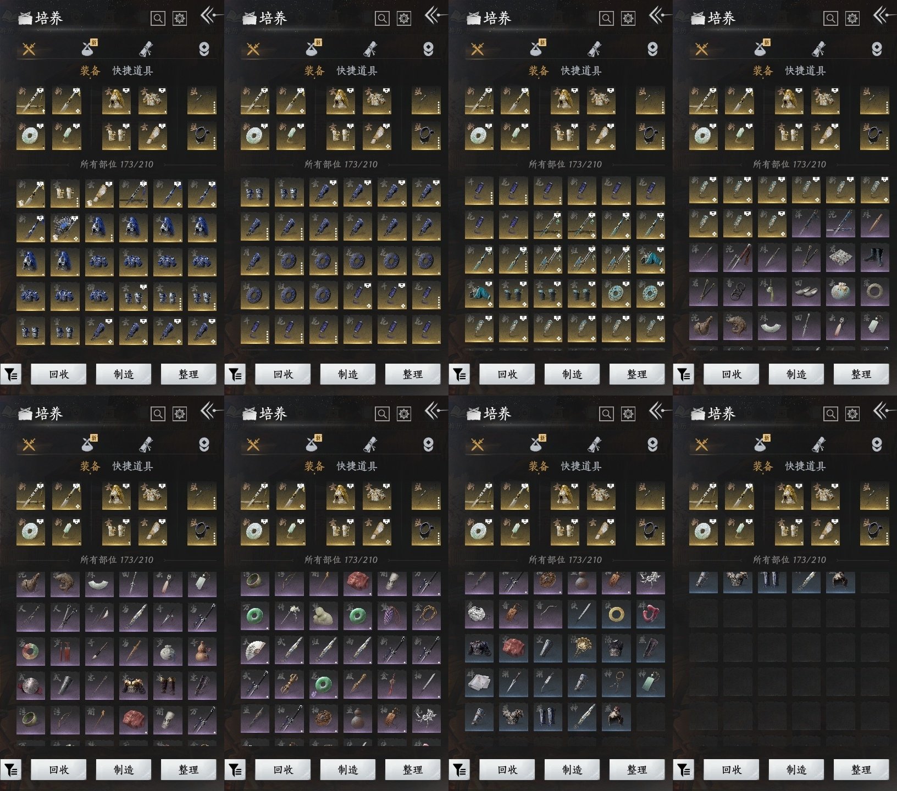Select equipped jade disc in bottom-right panel
This screenshot has height=791, width=897.
(x=704, y=531)
